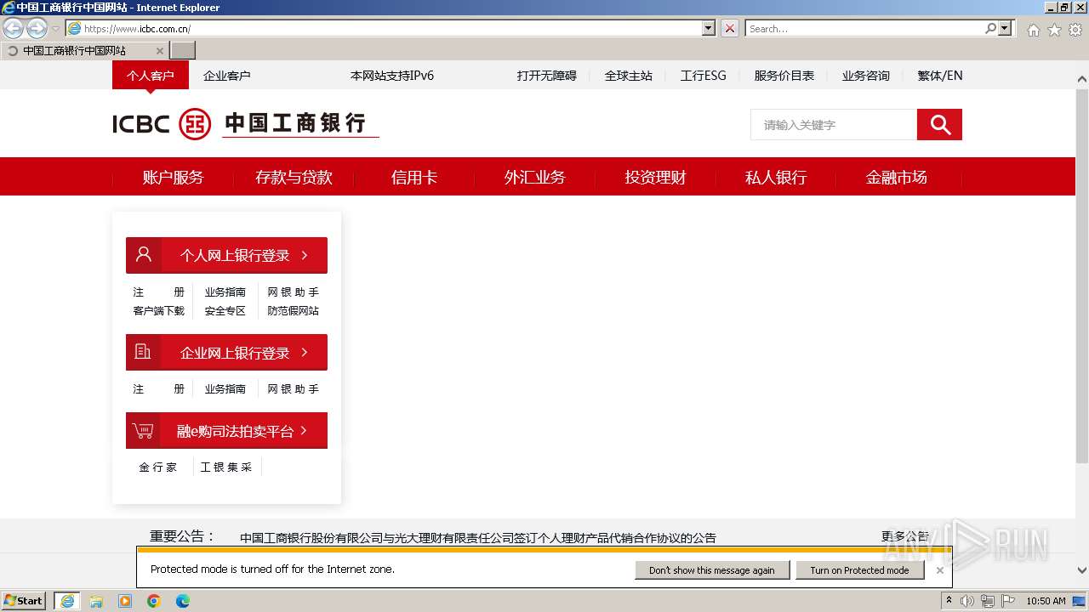Dismiss the Protected mode notification bar
The height and width of the screenshot is (612, 1089).
[x=939, y=570]
